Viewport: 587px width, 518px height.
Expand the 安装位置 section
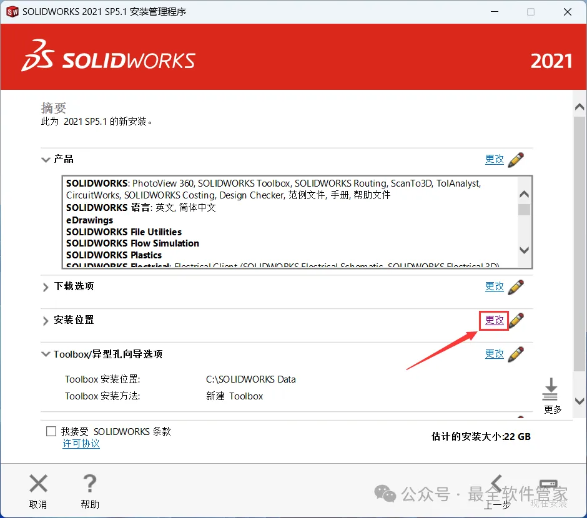(46, 321)
